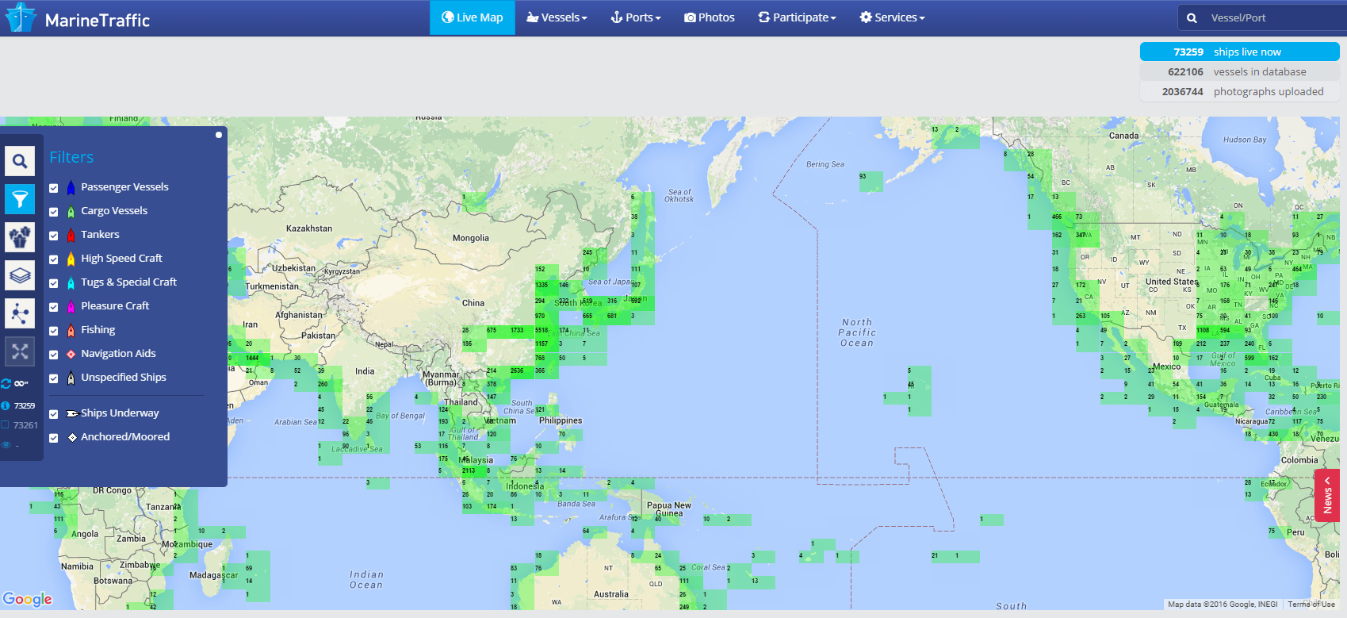Expand the Vessels dropdown menu
1347x618 pixels.
click(557, 17)
